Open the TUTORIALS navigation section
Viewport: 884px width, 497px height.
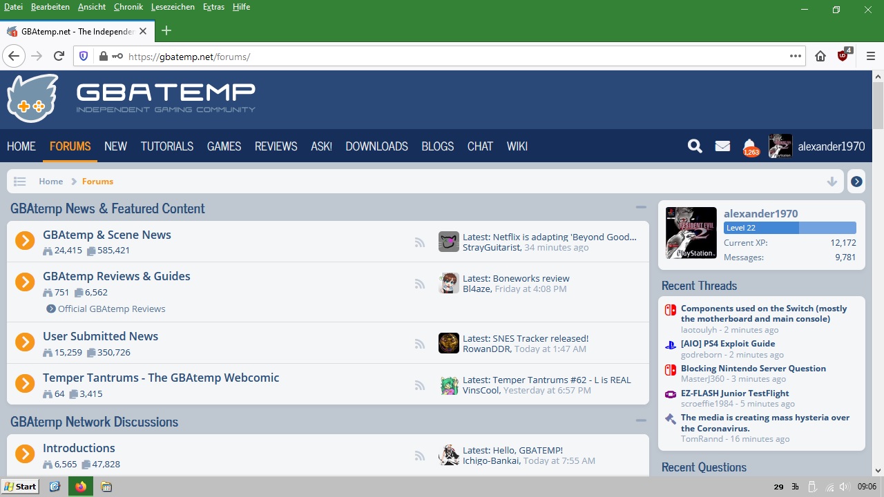pos(167,146)
